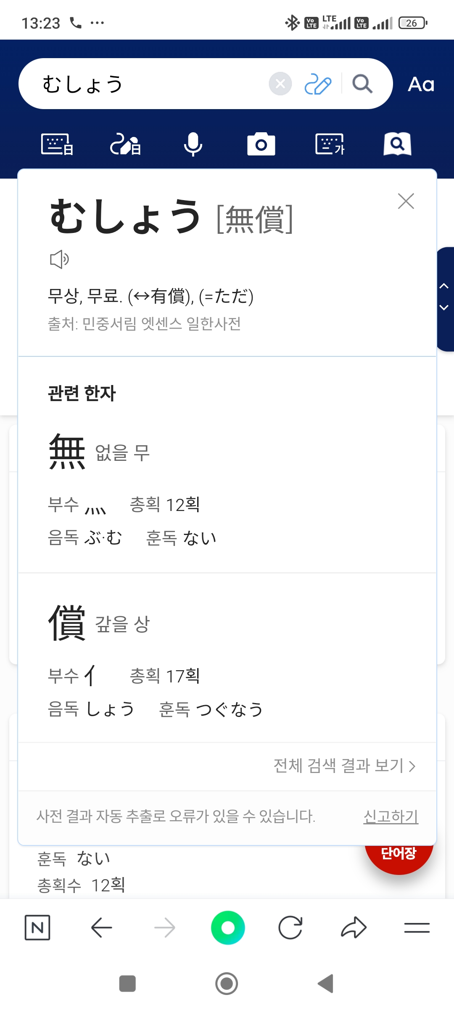Select the Japanese handwriting recognition icon
Screen dimensions: 454x1011
[x=125, y=144]
